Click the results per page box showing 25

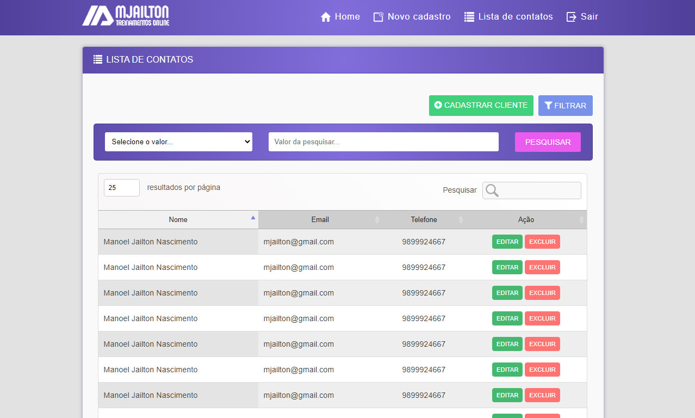tap(122, 188)
